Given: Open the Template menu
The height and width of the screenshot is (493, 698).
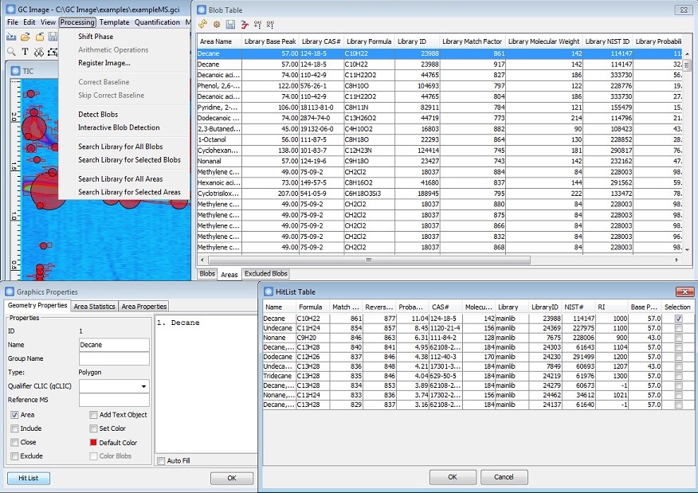Looking at the screenshot, I should 114,22.
